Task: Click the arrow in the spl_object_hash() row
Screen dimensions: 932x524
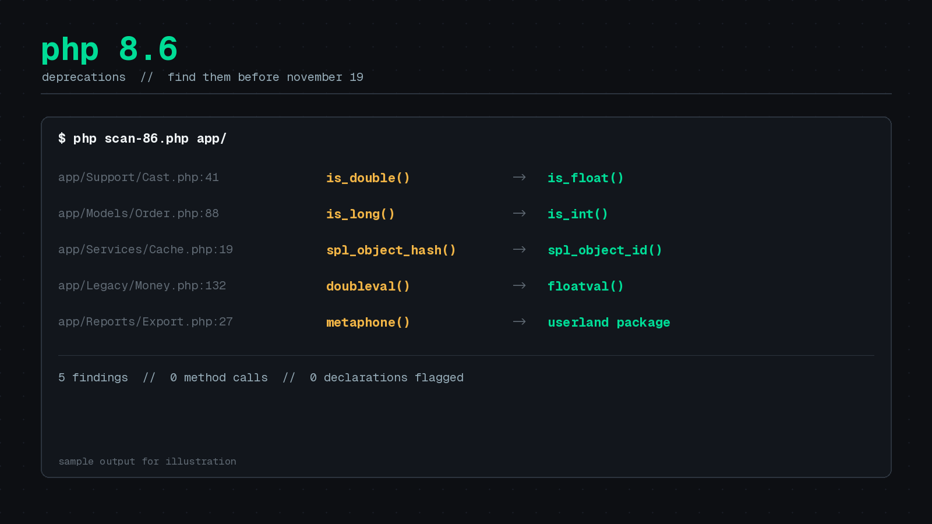Action: pos(519,249)
